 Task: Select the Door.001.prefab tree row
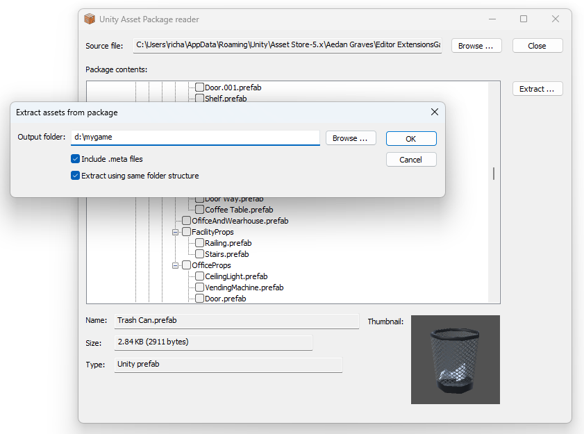coord(233,87)
